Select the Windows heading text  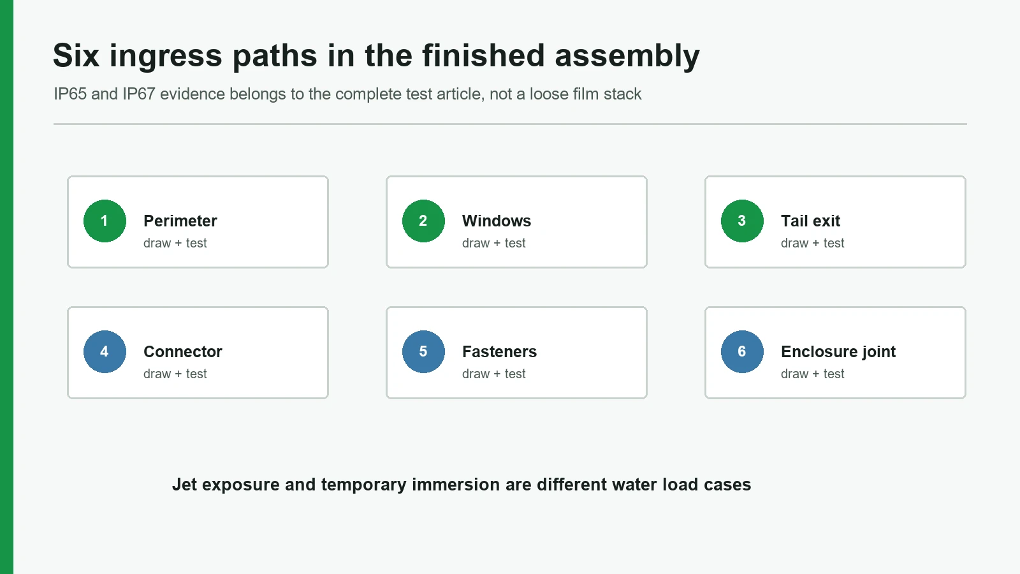pos(497,221)
